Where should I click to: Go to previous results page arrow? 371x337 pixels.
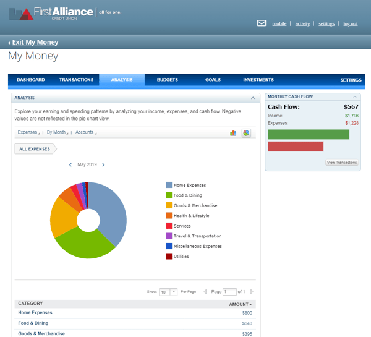tap(205, 292)
